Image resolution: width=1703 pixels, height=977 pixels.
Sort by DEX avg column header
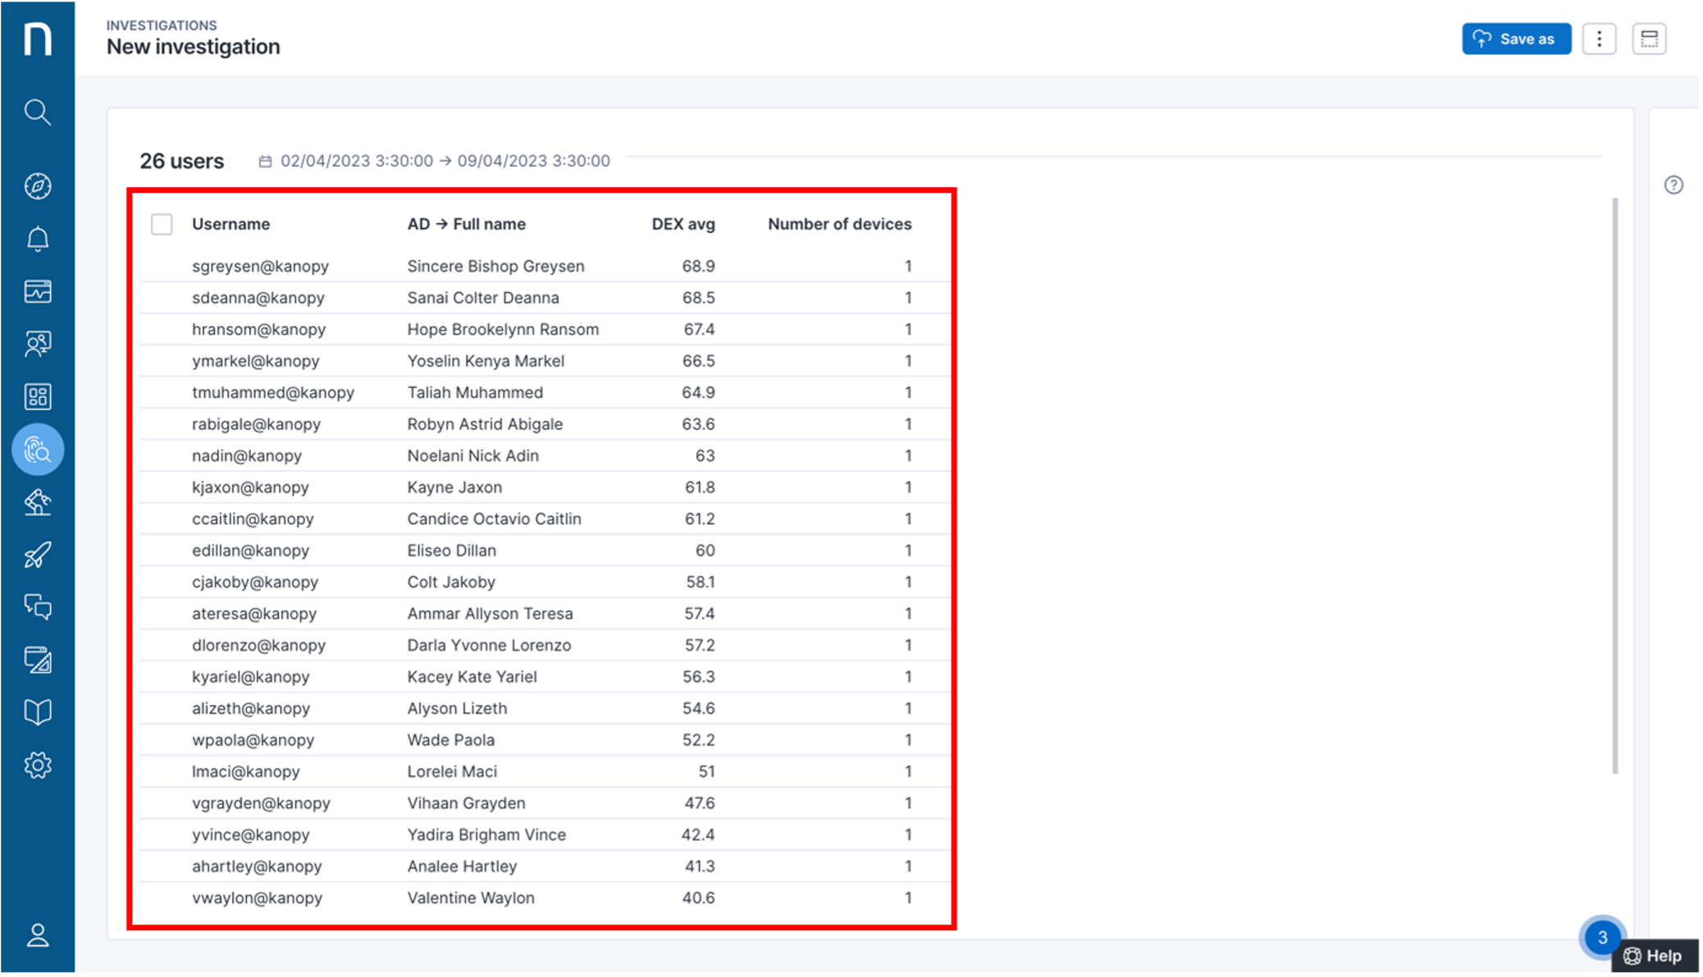pos(683,224)
